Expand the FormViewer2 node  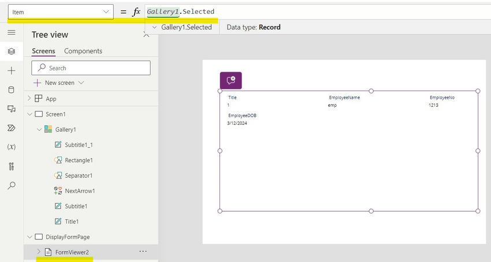(39, 252)
